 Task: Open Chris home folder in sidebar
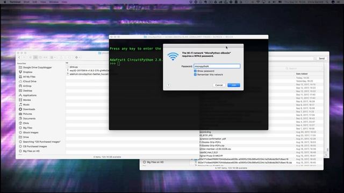click(24, 123)
